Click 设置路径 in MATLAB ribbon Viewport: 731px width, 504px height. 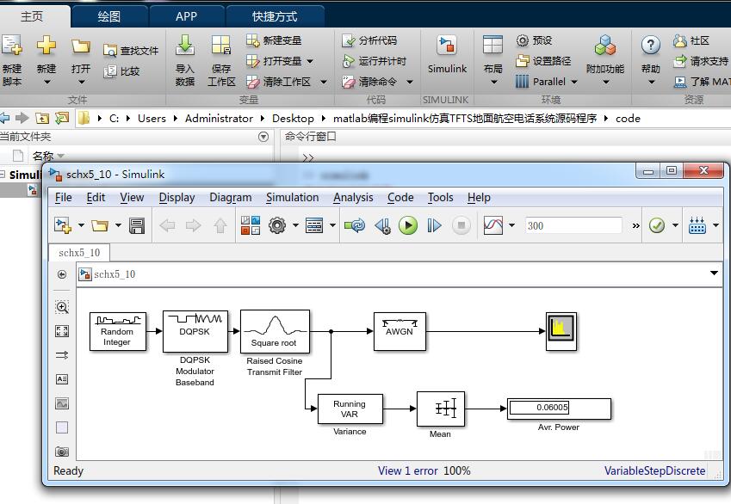543,61
